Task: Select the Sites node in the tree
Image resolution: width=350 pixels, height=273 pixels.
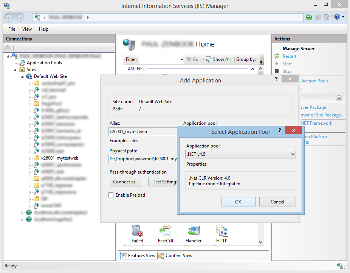Action: [31, 70]
